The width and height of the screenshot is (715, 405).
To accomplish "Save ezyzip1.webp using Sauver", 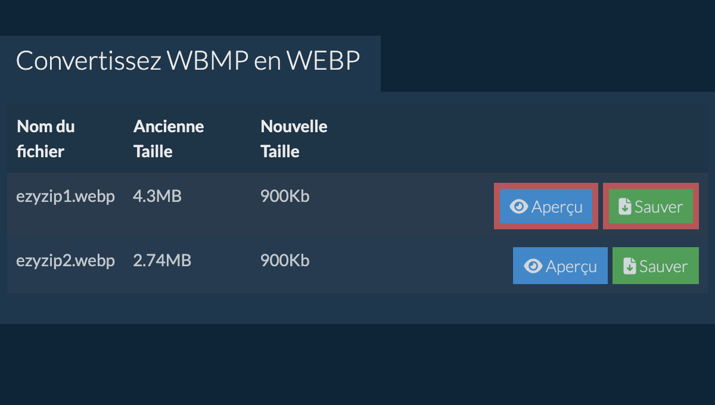I will pos(651,206).
